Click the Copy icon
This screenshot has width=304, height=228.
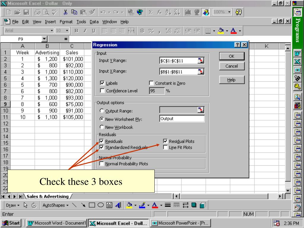pyautogui.click(x=74, y=12)
